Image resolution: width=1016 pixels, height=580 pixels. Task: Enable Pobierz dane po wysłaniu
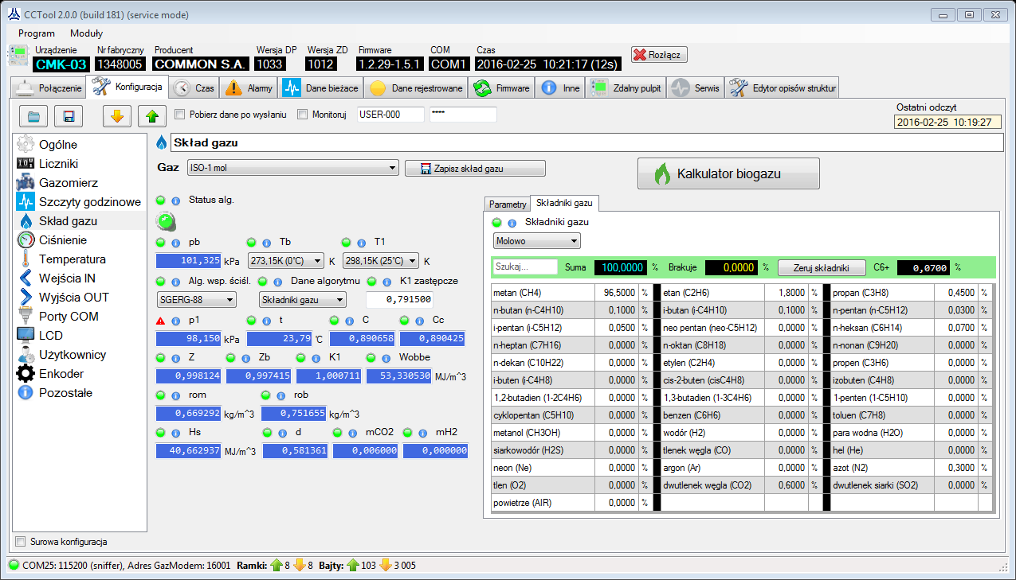tap(179, 114)
